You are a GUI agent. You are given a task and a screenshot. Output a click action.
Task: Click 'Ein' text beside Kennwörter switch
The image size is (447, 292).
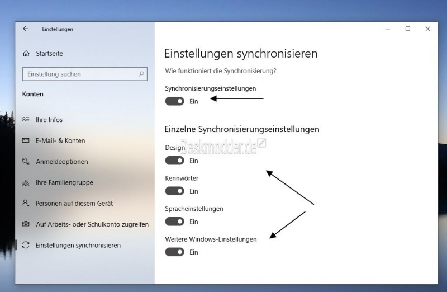(193, 191)
